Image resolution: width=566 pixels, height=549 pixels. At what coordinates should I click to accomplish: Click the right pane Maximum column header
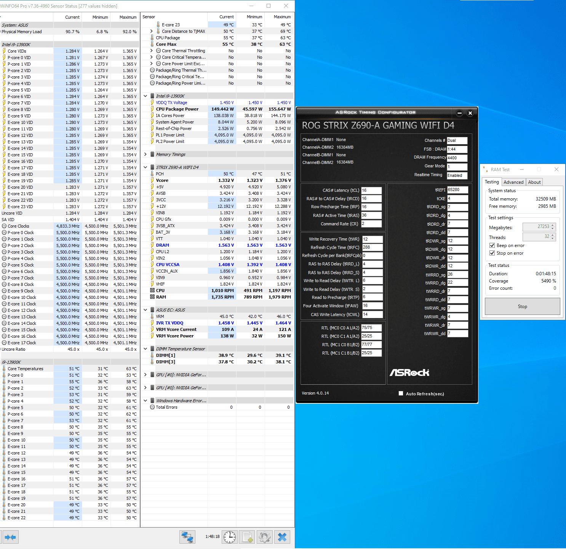[x=279, y=17]
